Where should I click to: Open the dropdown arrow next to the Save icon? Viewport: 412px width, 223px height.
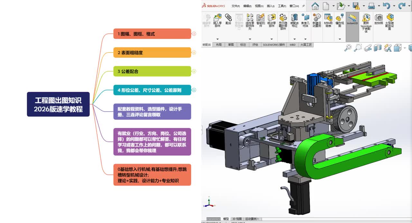point(364,6)
